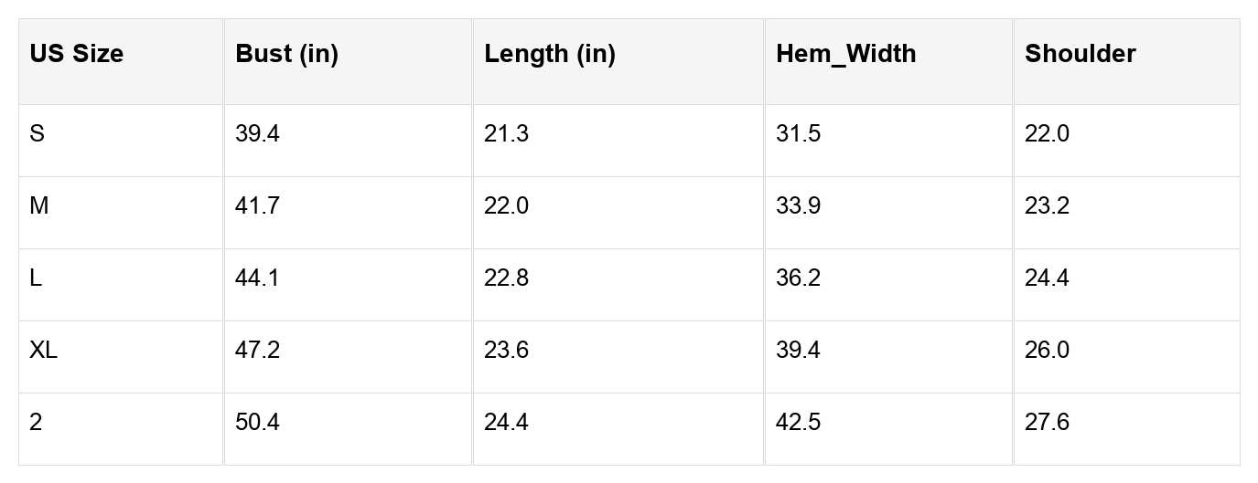The image size is (1258, 483).
Task: Click shoulder value 26.0 for size XL
Action: point(1047,351)
